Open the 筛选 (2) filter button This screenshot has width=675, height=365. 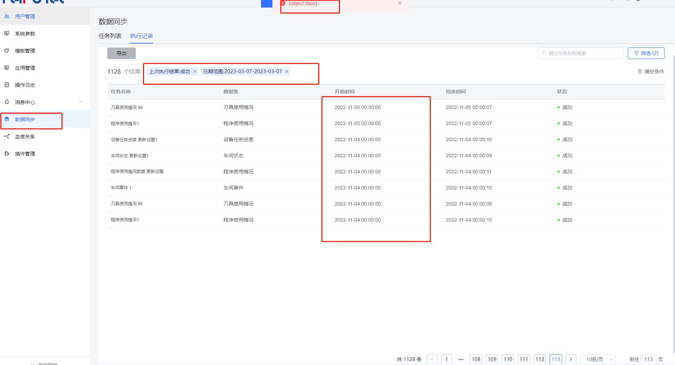[646, 53]
